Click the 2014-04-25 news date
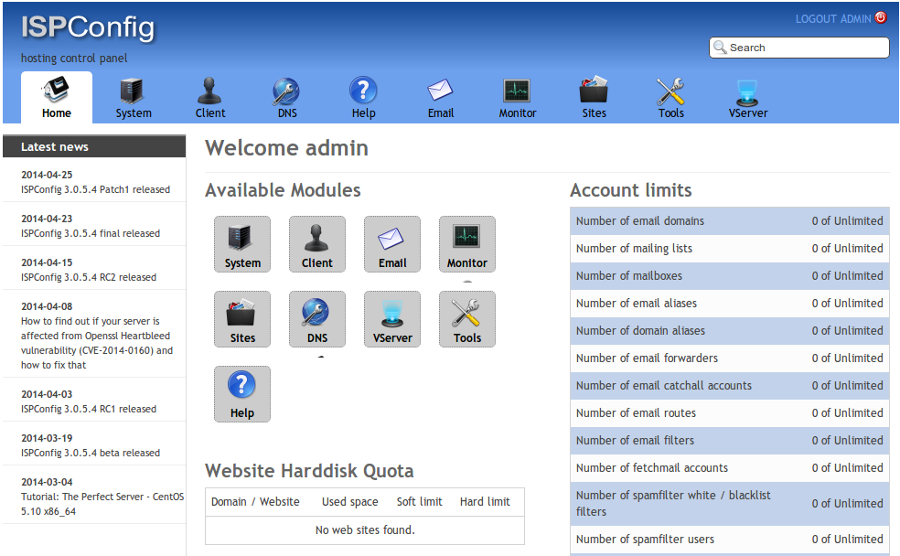900x556 pixels. tap(47, 175)
